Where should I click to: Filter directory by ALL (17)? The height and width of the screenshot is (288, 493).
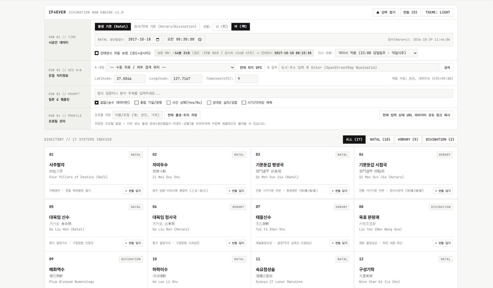[x=353, y=140]
